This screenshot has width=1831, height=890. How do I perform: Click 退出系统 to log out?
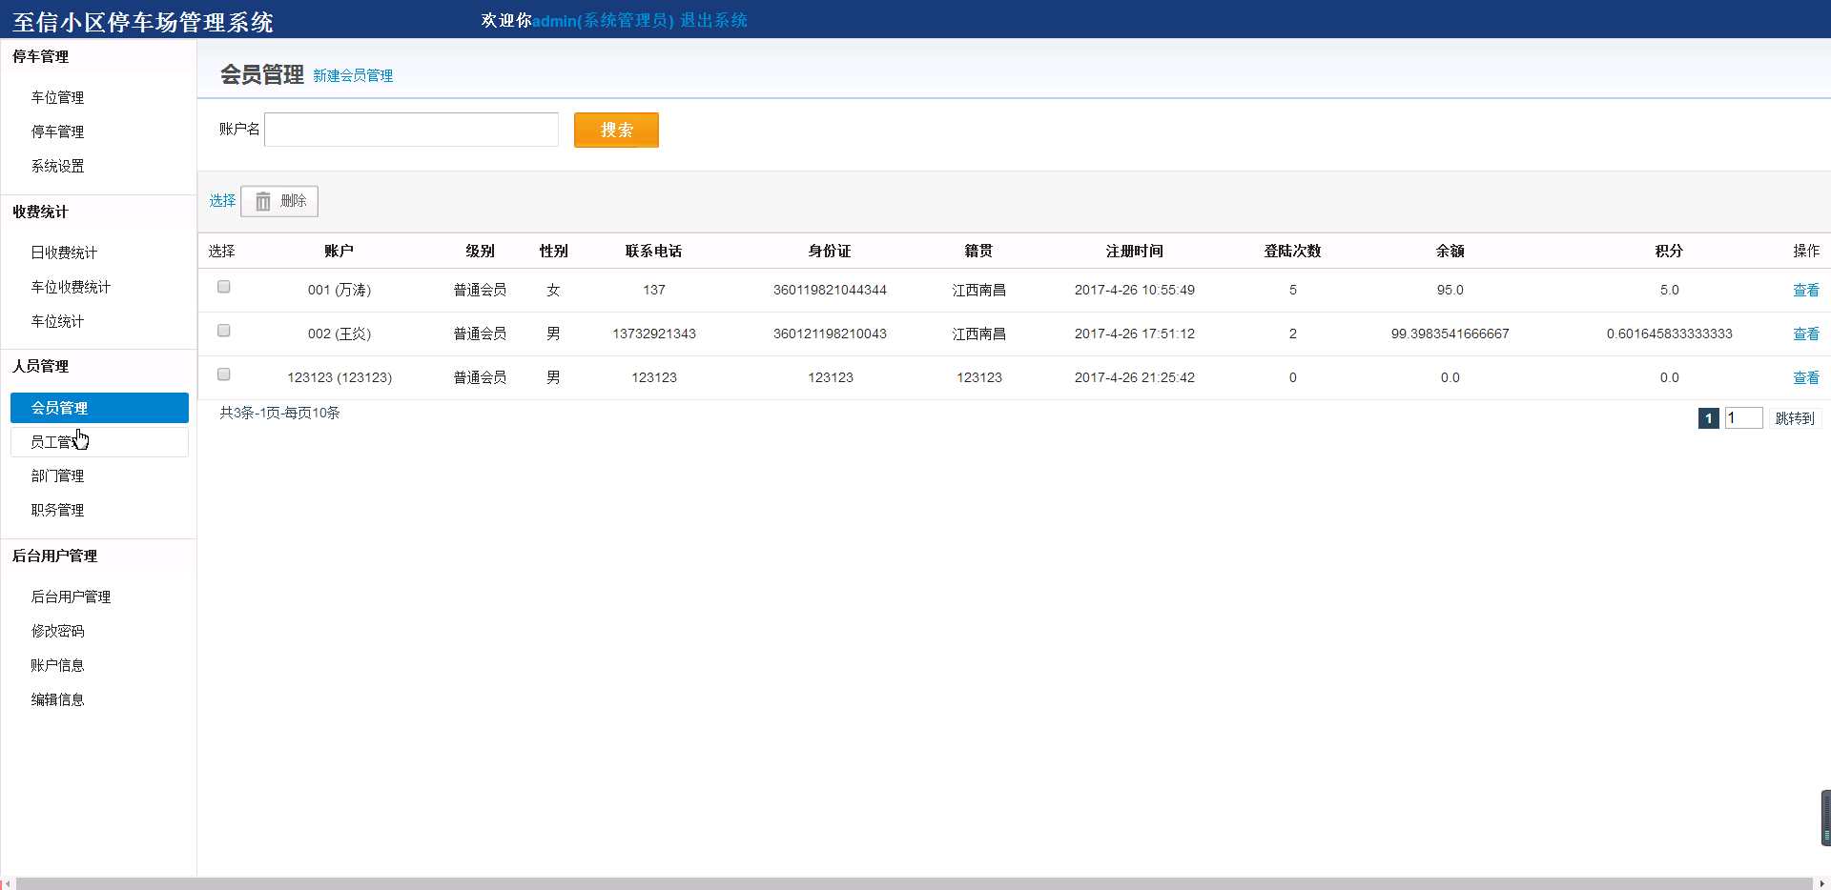click(713, 20)
